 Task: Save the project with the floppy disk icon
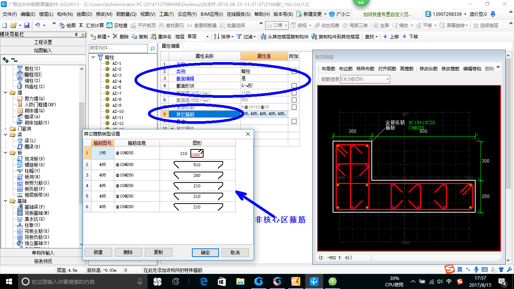pos(27,25)
